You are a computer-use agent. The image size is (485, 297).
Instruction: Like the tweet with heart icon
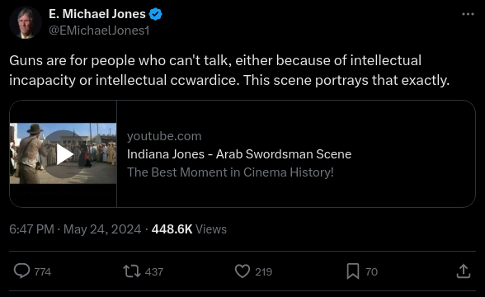(242, 271)
